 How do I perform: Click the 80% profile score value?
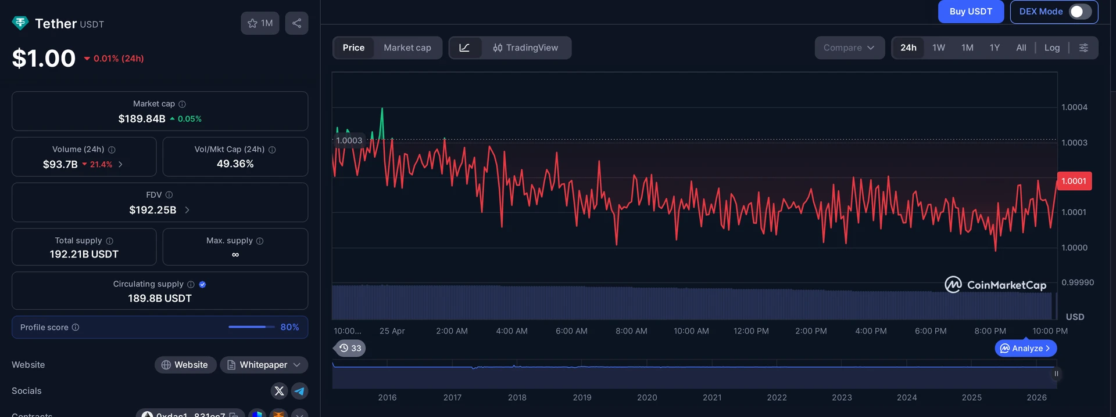click(289, 327)
